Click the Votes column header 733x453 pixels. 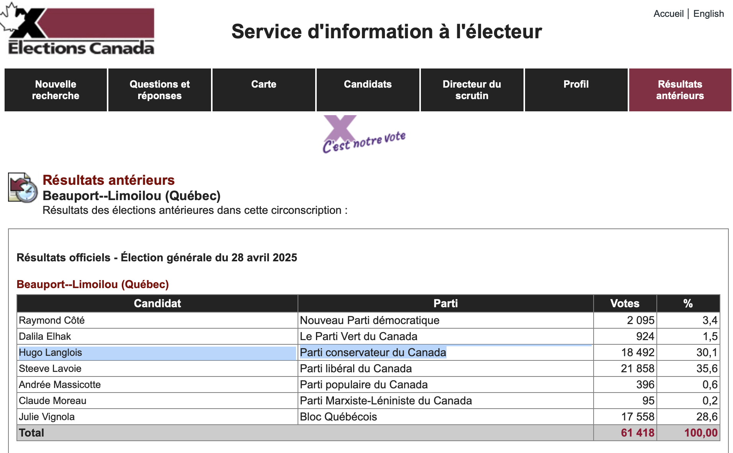[x=625, y=303]
